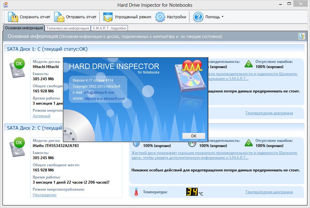The image size is (310, 208).
Task: Click the info@altrixsoft.com email link
Action: 99,92
